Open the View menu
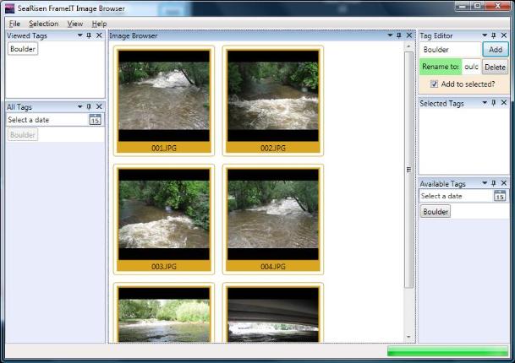Image resolution: width=515 pixels, height=363 pixels. click(x=75, y=24)
